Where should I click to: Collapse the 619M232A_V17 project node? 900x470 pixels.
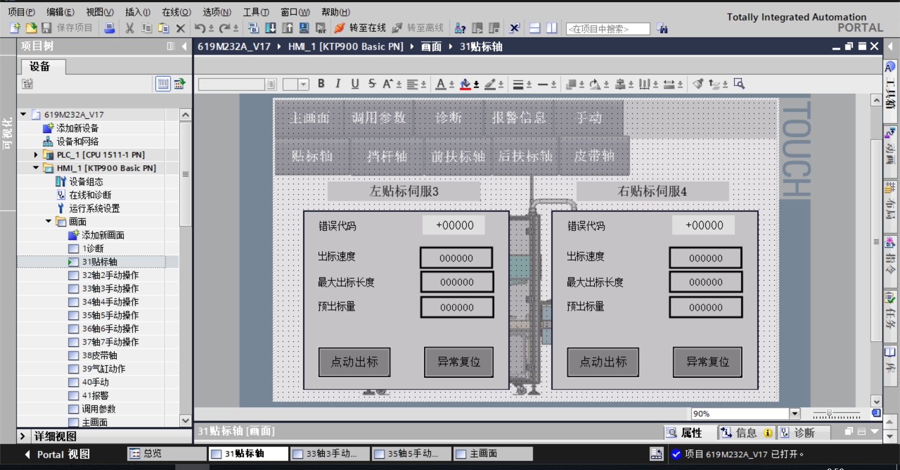pos(23,114)
